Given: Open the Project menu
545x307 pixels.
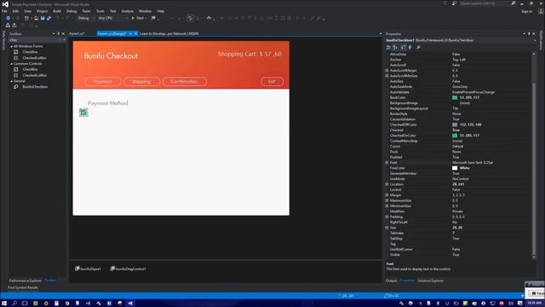Looking at the screenshot, I should pyautogui.click(x=42, y=11).
